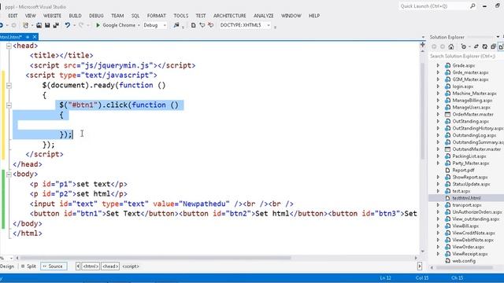Click Solution Explorer Back navigation icon
This screenshot has height=283, width=504.
point(434,47)
